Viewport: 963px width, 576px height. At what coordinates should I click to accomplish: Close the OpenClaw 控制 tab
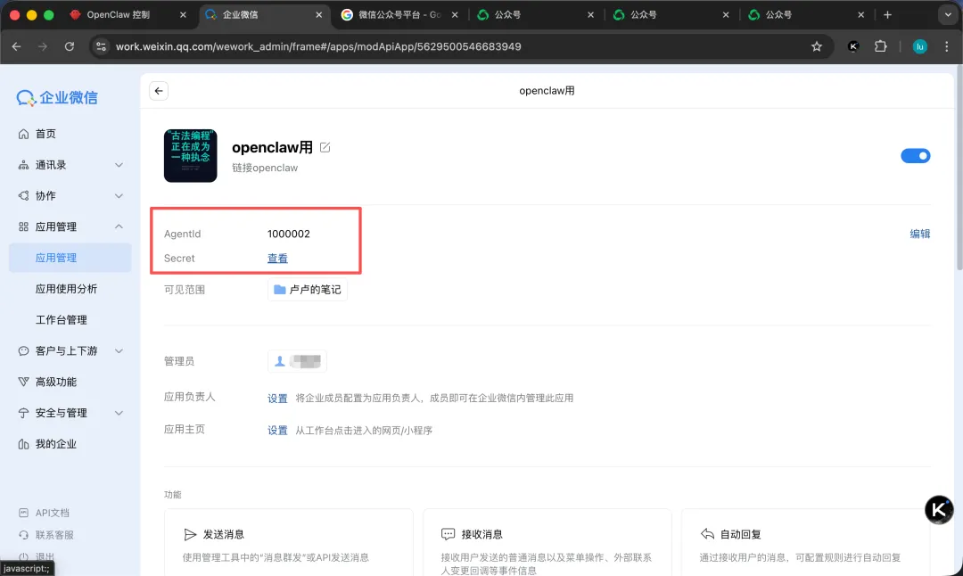point(183,15)
